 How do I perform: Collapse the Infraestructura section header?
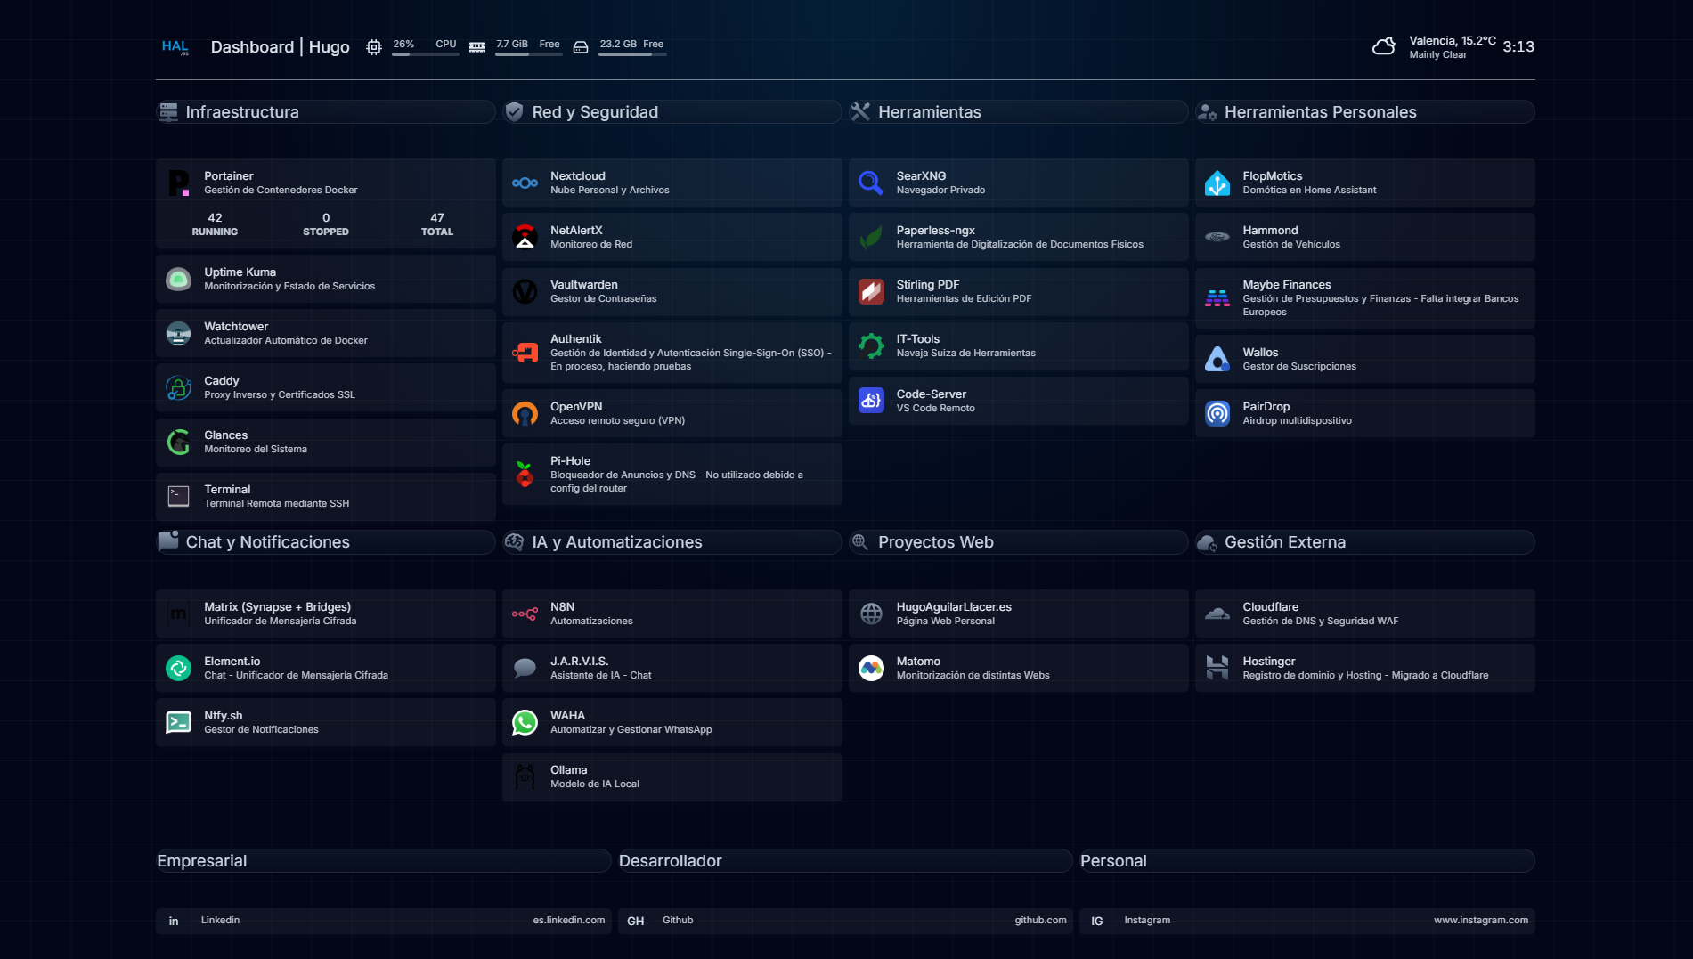pos(326,112)
